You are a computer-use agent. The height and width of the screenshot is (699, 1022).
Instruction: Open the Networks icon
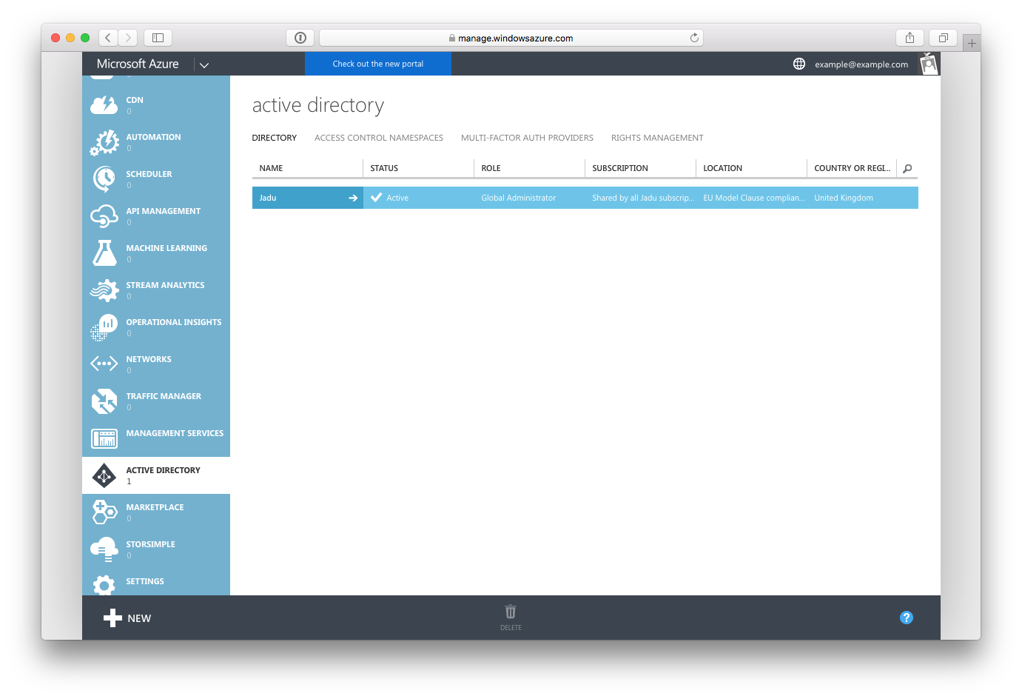pos(104,364)
